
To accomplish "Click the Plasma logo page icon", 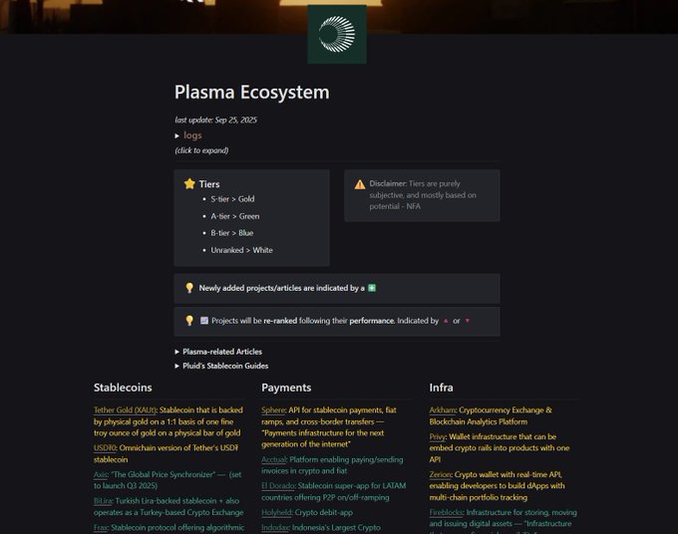I will click(x=337, y=34).
